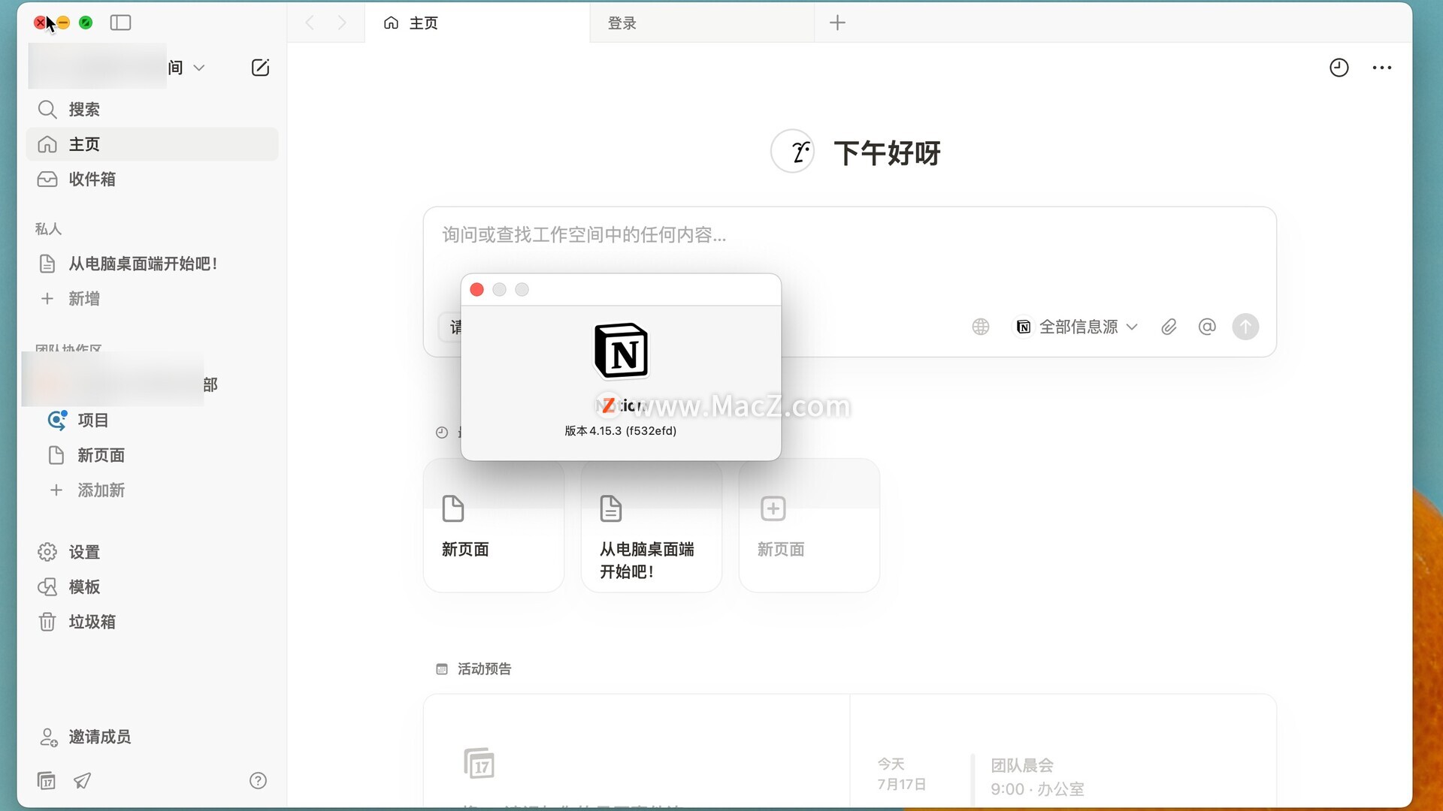Open sidebar page 从电脑桌面端开始吧!
The width and height of the screenshot is (1443, 811).
tap(152, 264)
